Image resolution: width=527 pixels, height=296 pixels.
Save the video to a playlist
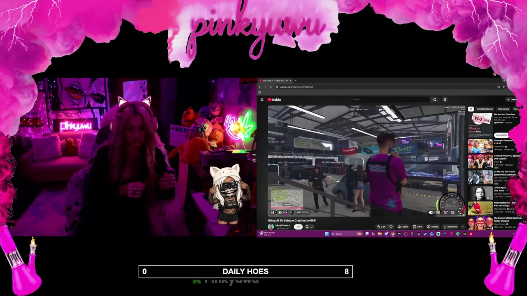click(x=417, y=227)
